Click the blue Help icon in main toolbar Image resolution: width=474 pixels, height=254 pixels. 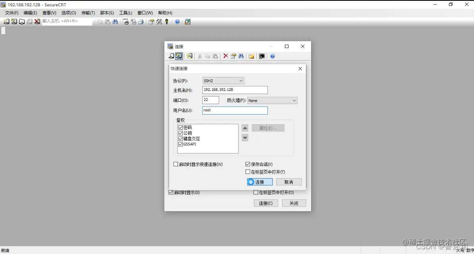(x=178, y=22)
